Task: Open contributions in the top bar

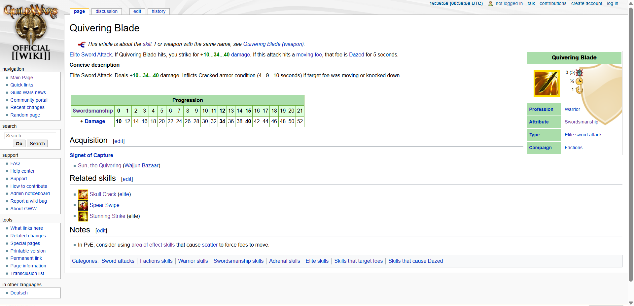Action: (553, 3)
